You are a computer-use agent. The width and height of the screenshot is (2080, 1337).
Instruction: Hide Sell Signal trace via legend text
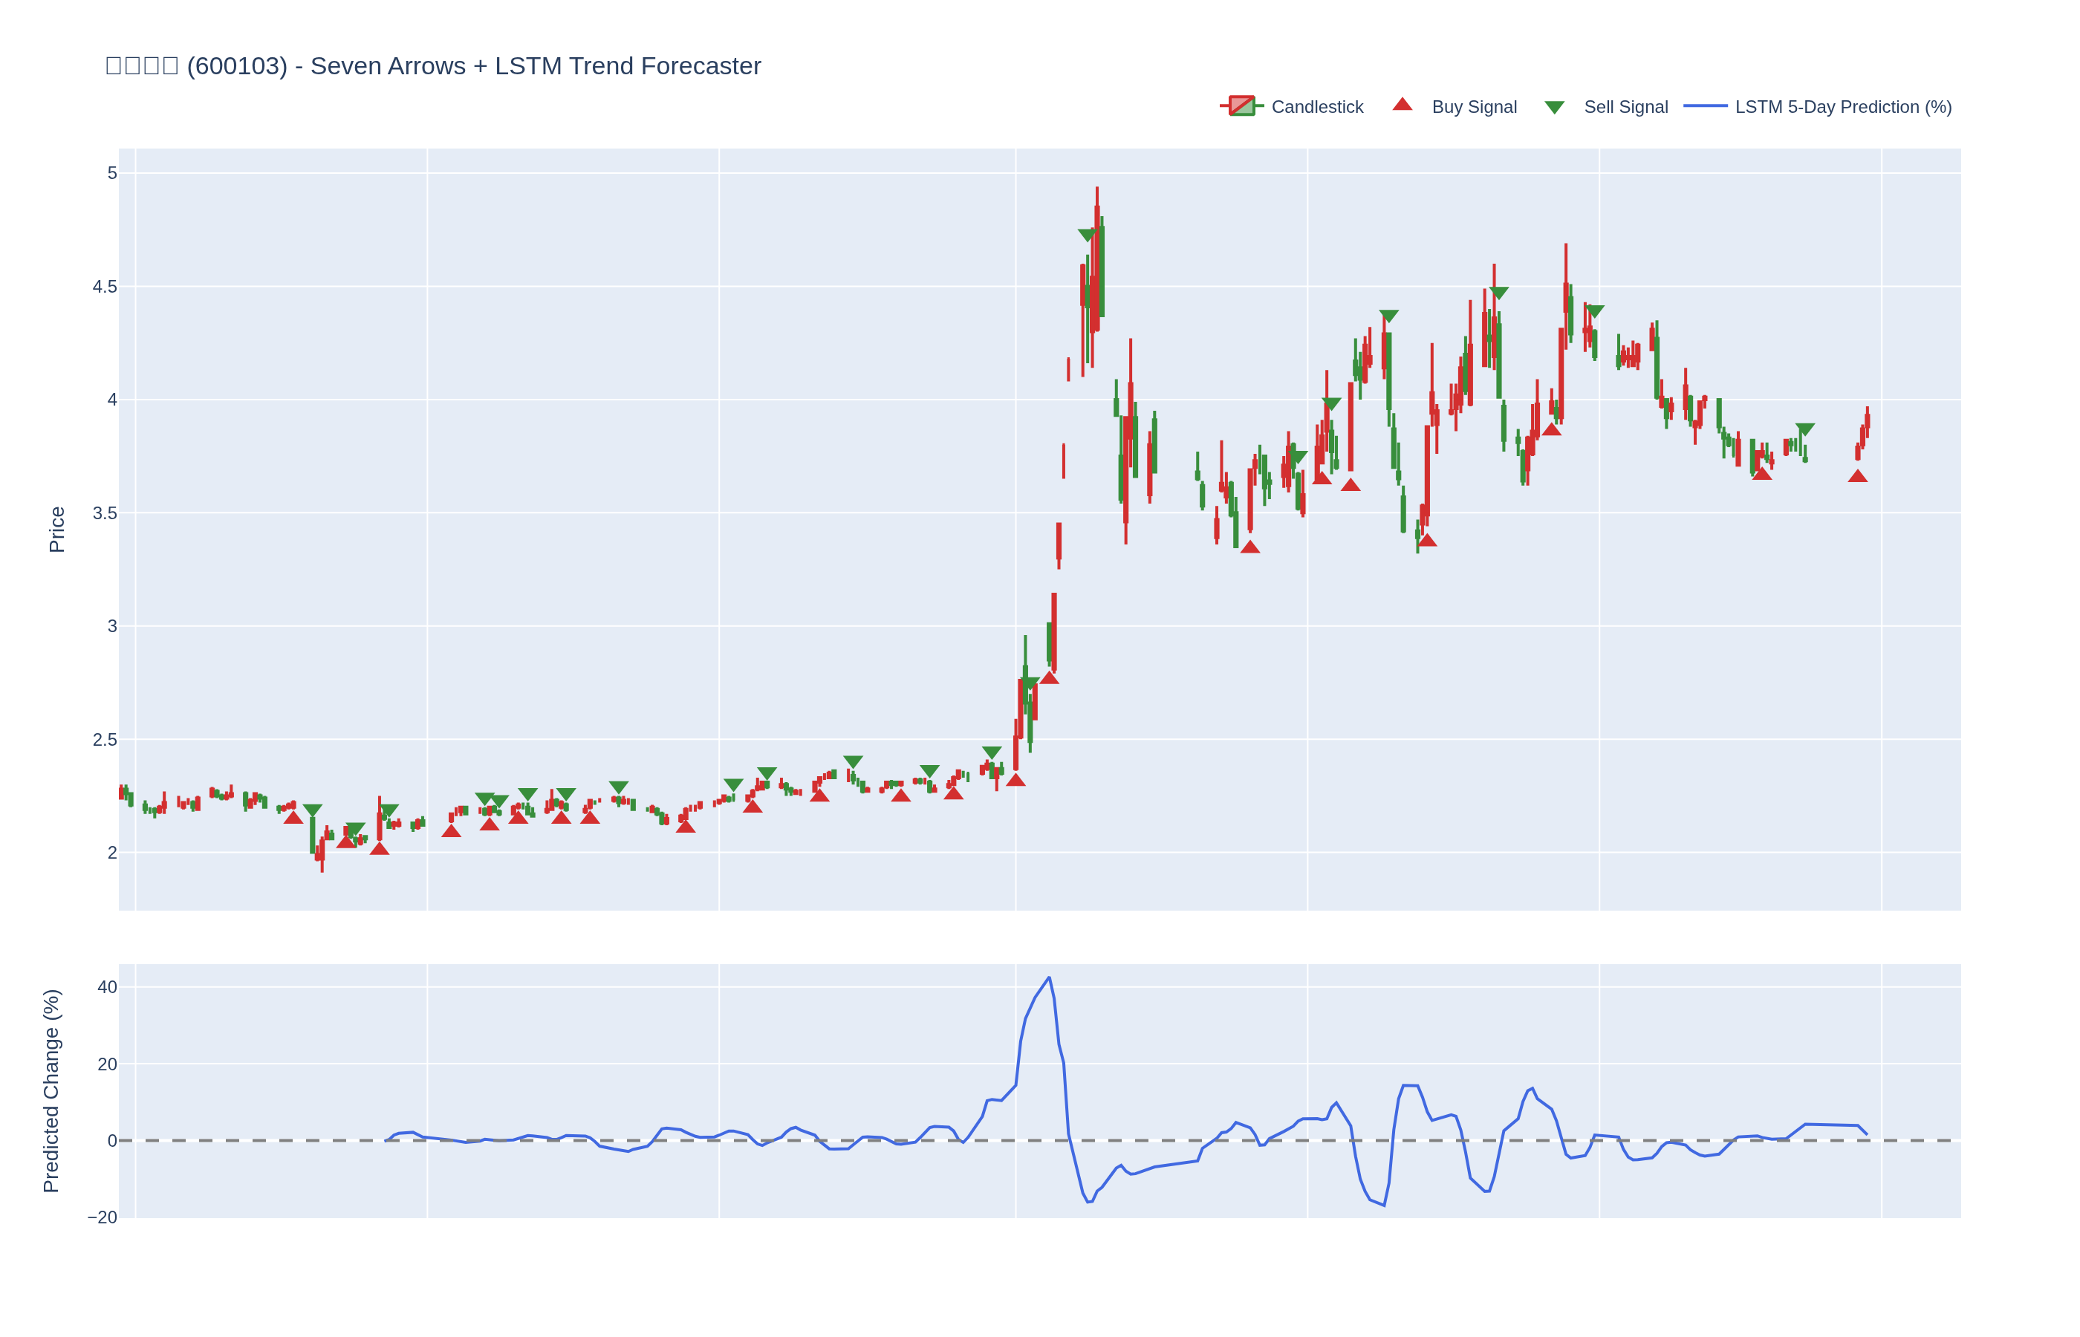[x=1625, y=107]
